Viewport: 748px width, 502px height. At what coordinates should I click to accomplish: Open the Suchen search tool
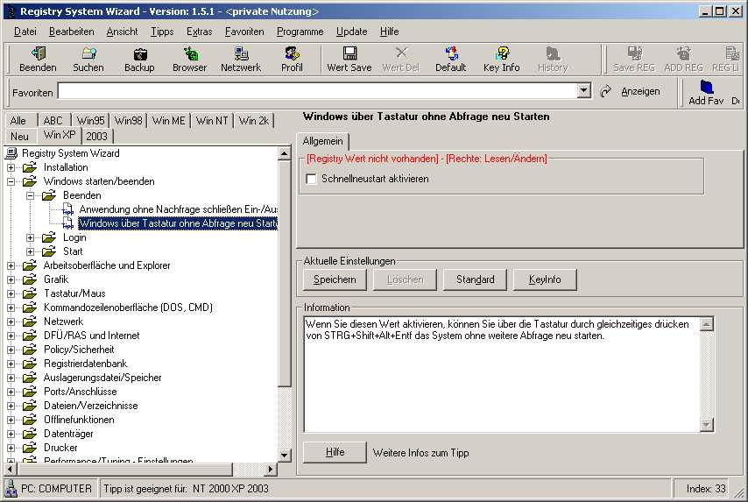tap(88, 53)
